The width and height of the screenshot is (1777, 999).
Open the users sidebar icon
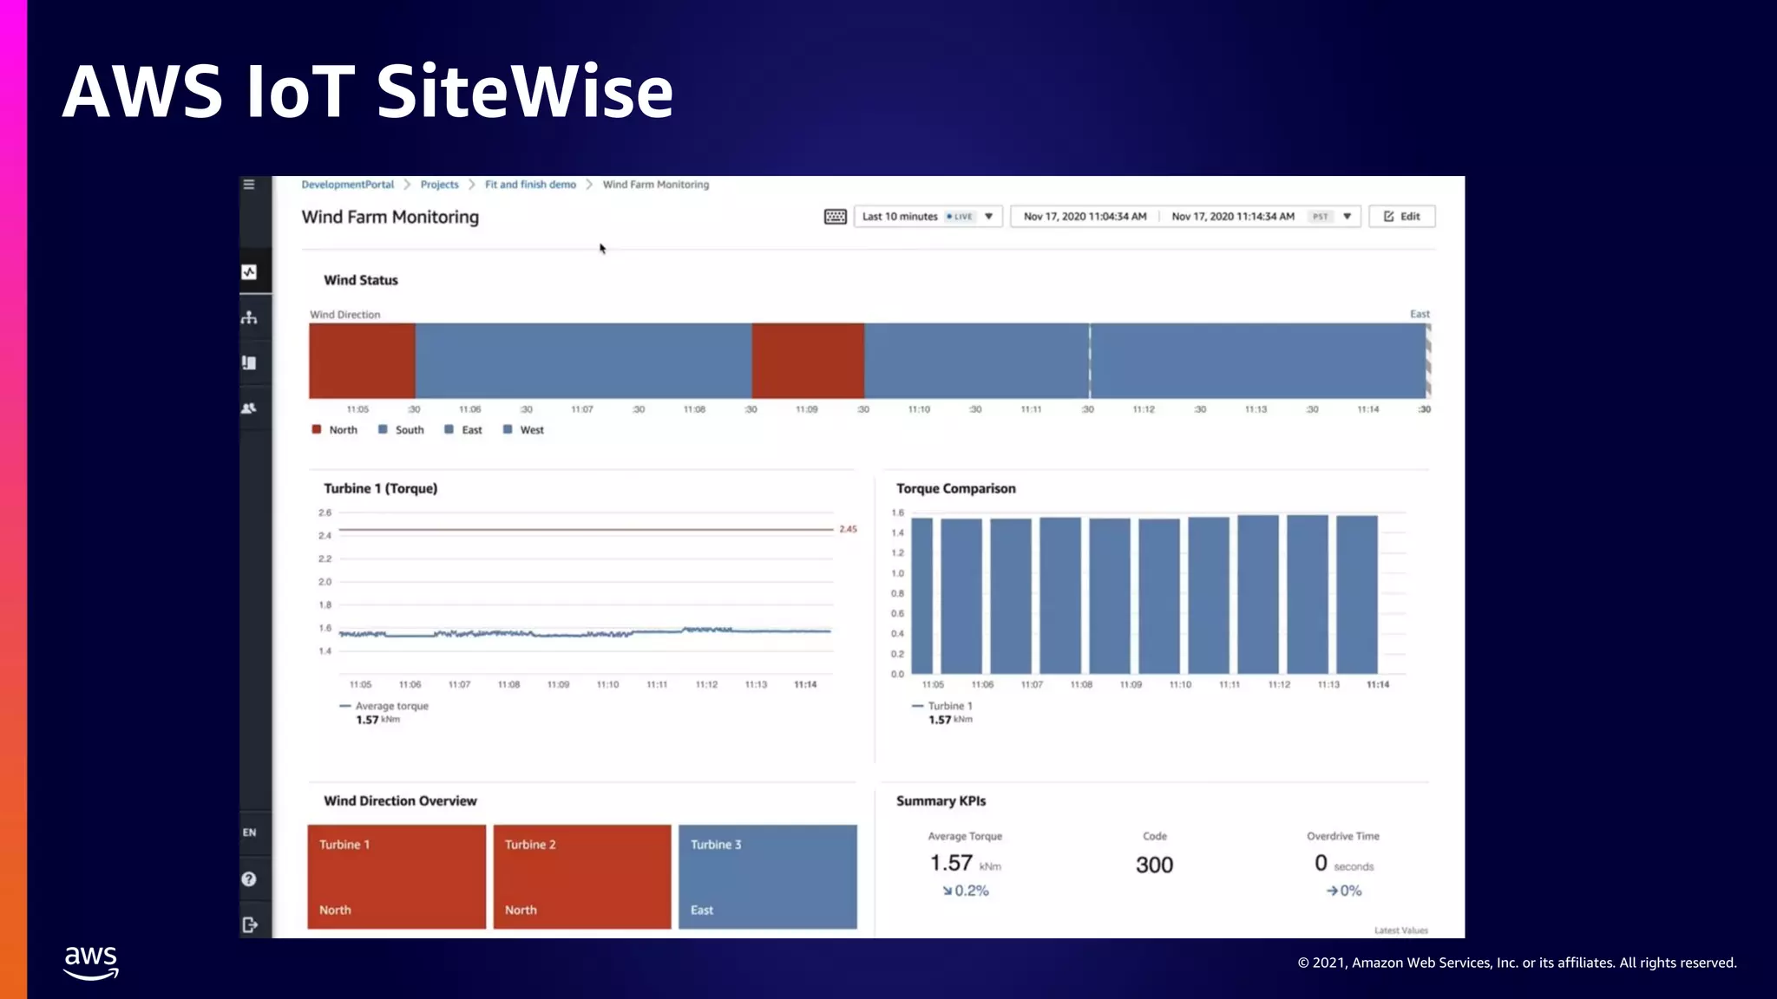[x=250, y=408]
